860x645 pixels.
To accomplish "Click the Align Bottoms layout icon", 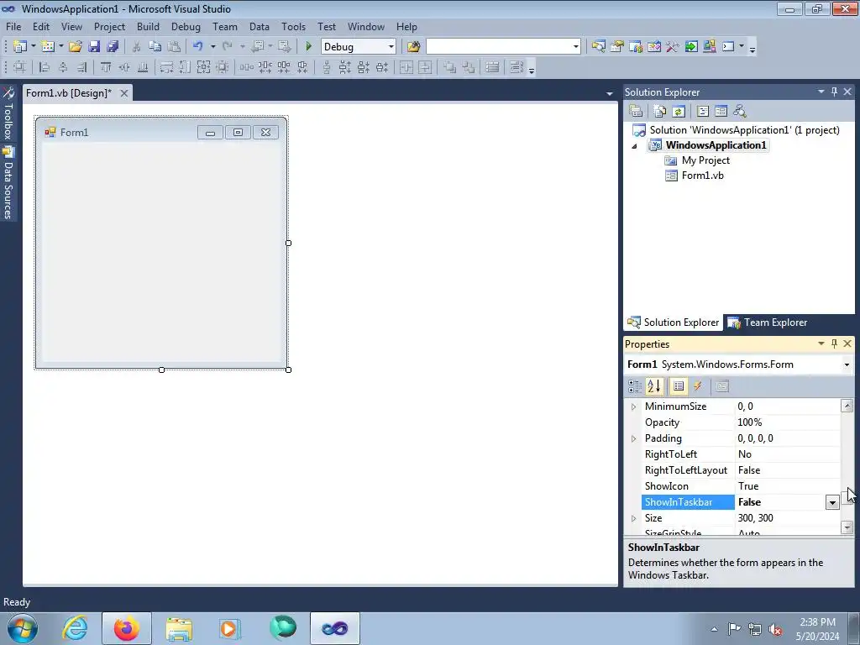I will coord(143,67).
